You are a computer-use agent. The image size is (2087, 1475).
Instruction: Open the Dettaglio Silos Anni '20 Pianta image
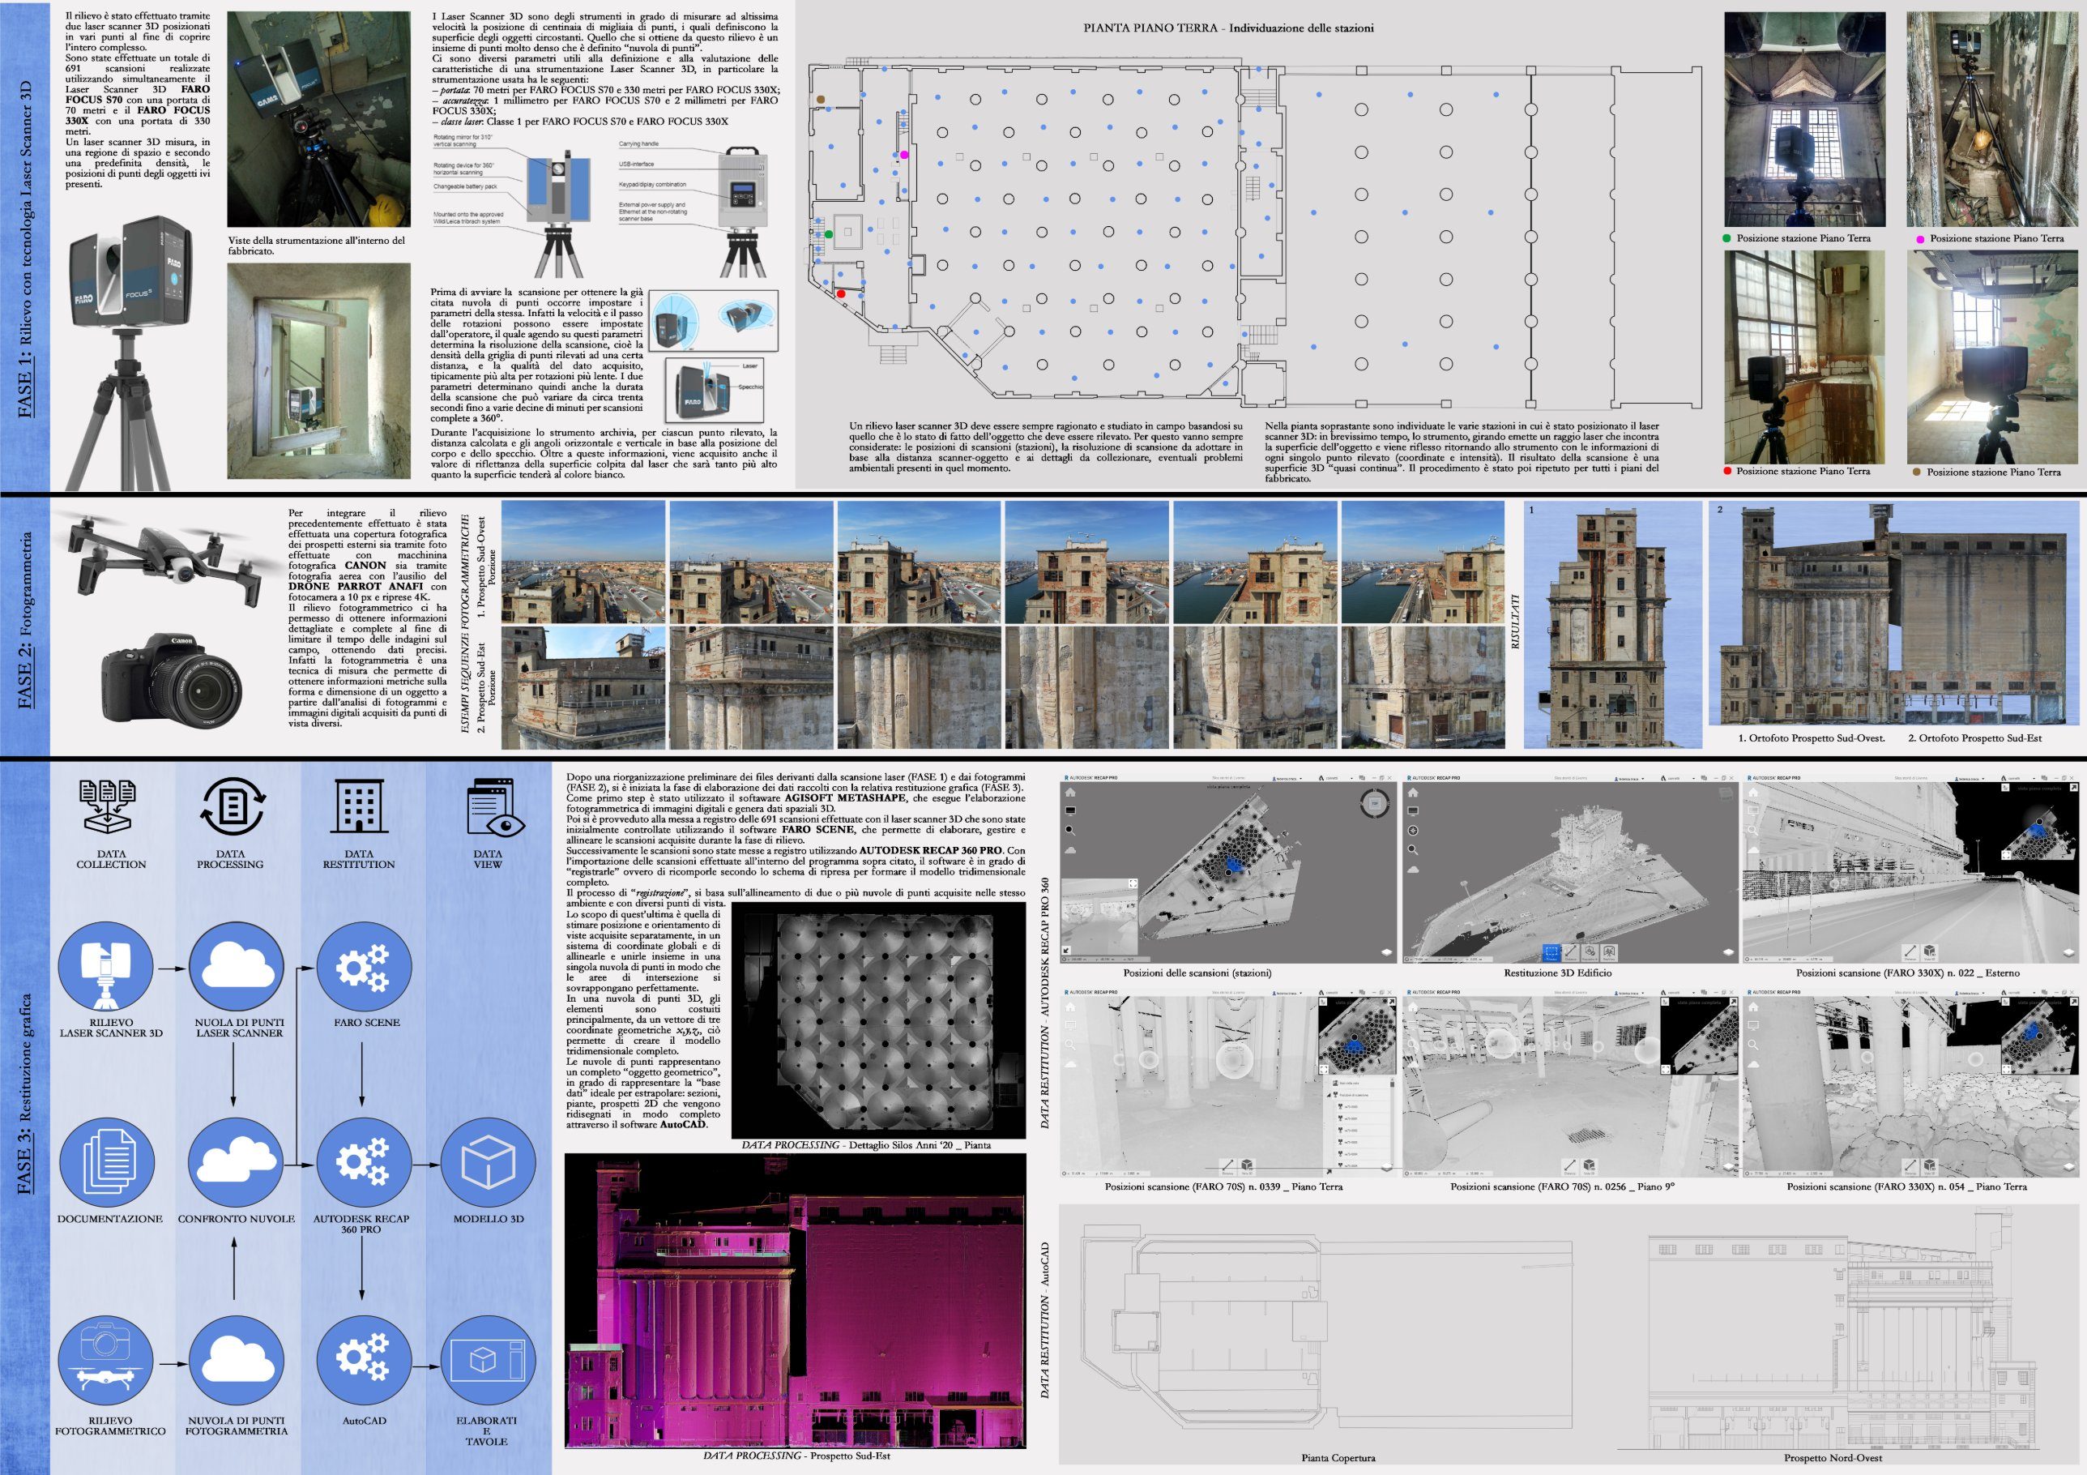pos(878,1020)
